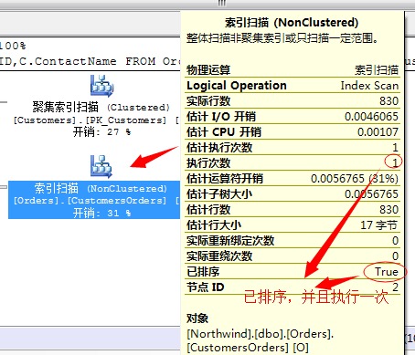Click the tooltip title 索引扫描 (NonClustered)
Screen dimensions: 415x355
coord(292,23)
